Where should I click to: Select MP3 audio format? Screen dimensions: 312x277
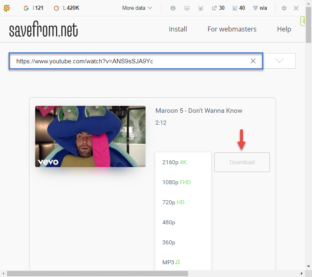pyautogui.click(x=183, y=262)
